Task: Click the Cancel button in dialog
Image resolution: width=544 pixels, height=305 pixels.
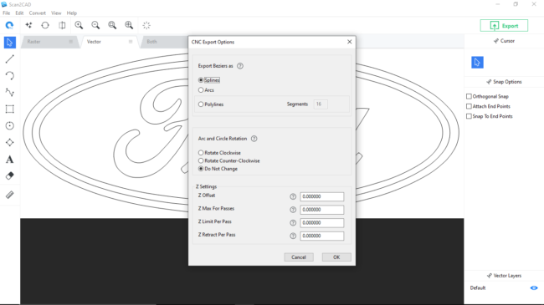Action: (x=299, y=257)
